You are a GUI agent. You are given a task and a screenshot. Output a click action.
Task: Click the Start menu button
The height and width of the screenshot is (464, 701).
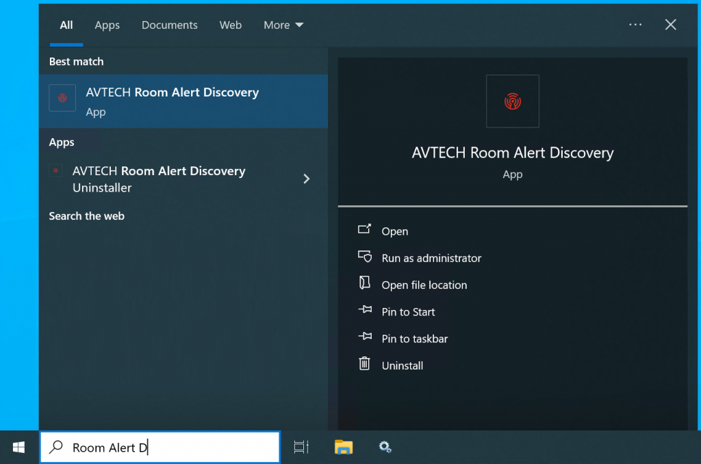[18, 447]
